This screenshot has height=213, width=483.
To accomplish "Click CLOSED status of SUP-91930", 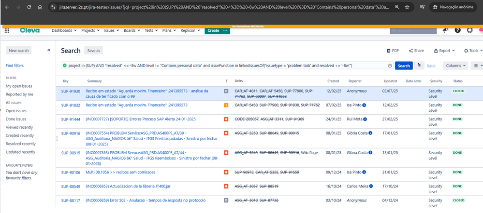I will pyautogui.click(x=459, y=91).
